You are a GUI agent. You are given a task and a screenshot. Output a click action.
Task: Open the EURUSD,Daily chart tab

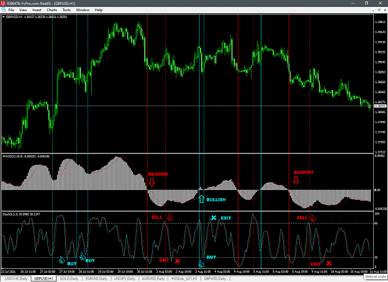[96, 278]
